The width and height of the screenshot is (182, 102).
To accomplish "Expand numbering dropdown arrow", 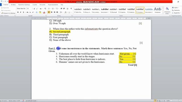I will coord(55,9).
